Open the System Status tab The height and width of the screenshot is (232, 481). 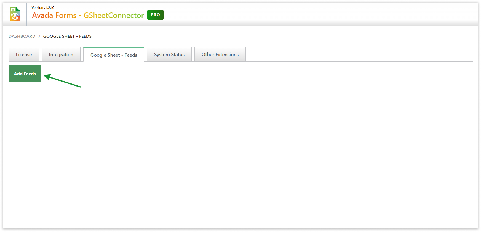tap(169, 54)
